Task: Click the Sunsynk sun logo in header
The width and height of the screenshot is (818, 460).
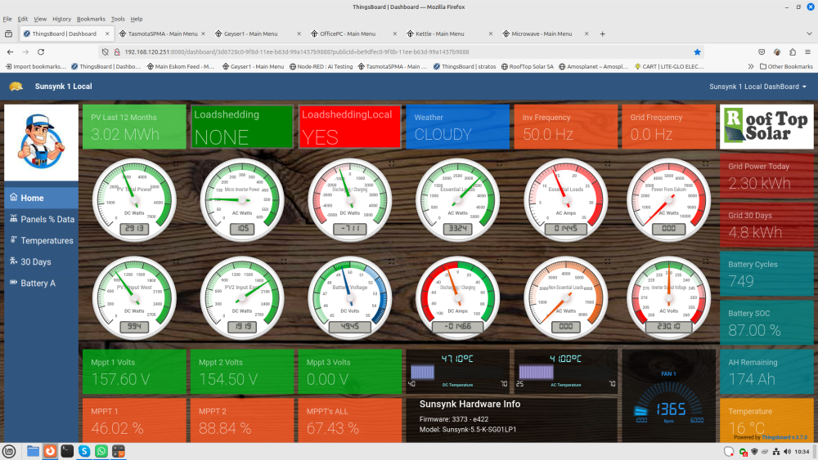Action: (16, 87)
